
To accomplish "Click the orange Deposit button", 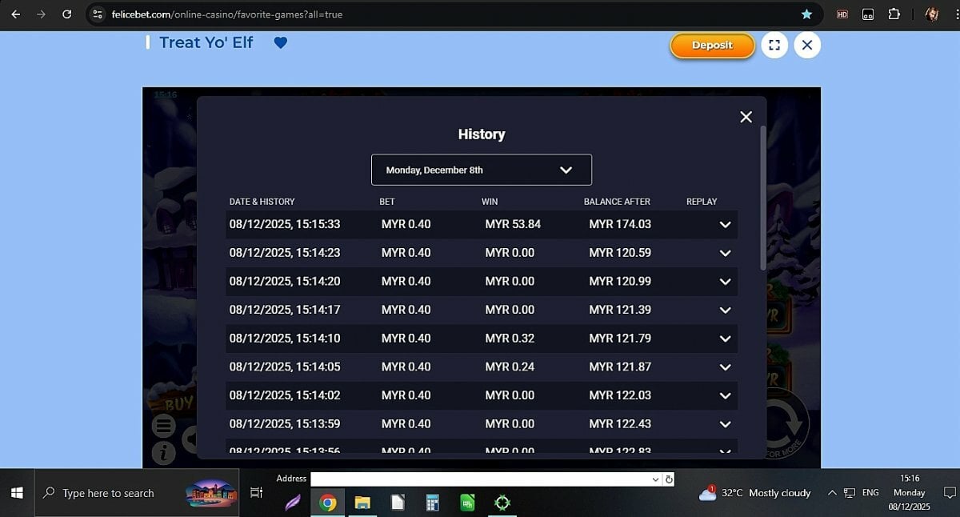I will (x=711, y=46).
